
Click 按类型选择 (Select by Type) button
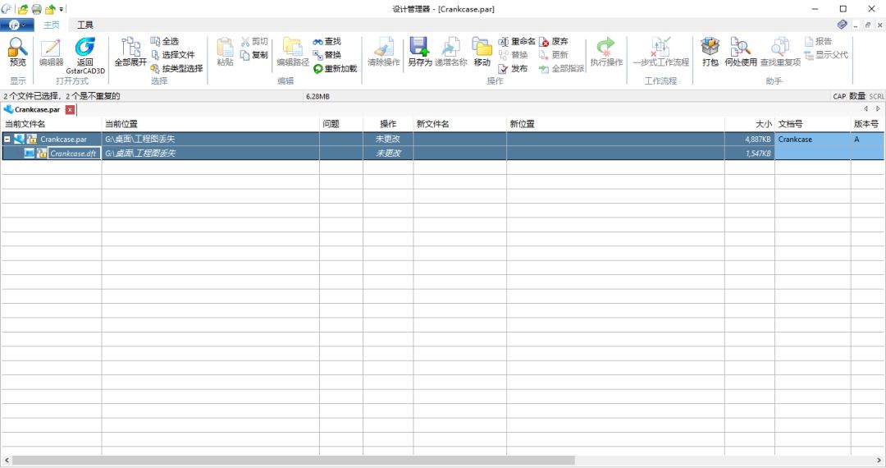(176, 69)
